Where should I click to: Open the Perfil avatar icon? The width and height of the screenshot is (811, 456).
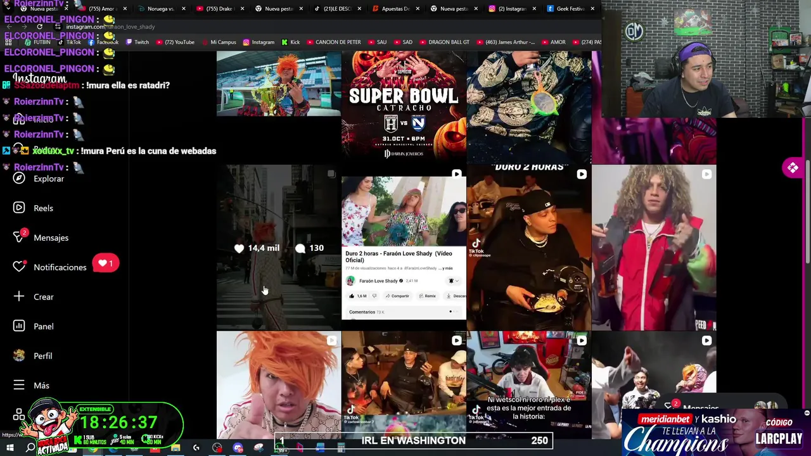pyautogui.click(x=19, y=355)
